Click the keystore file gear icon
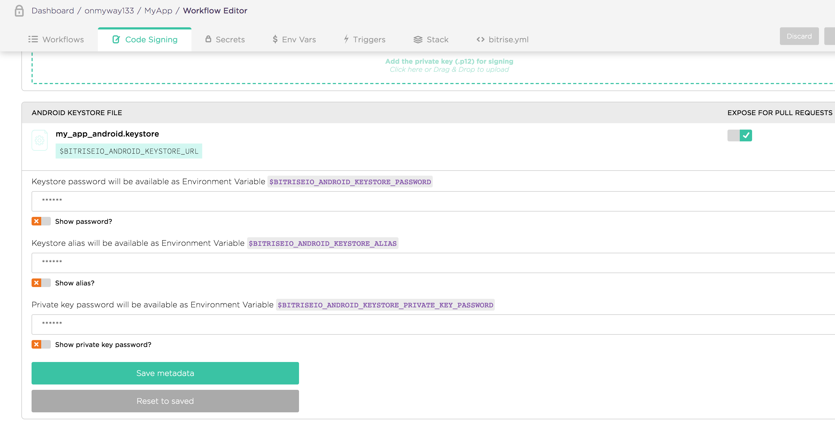The width and height of the screenshot is (835, 430). tap(40, 140)
